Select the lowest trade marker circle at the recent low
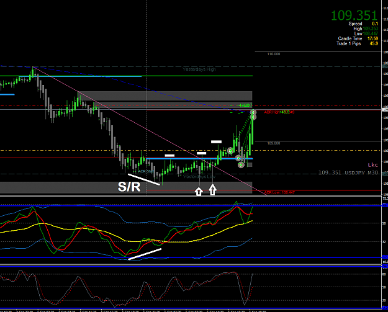The height and width of the screenshot is (312, 388). click(x=241, y=165)
